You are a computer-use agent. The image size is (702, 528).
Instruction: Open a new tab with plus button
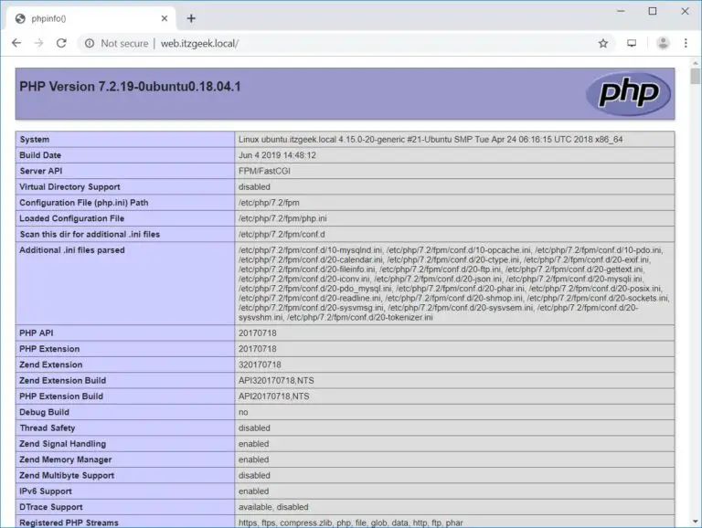[x=191, y=18]
